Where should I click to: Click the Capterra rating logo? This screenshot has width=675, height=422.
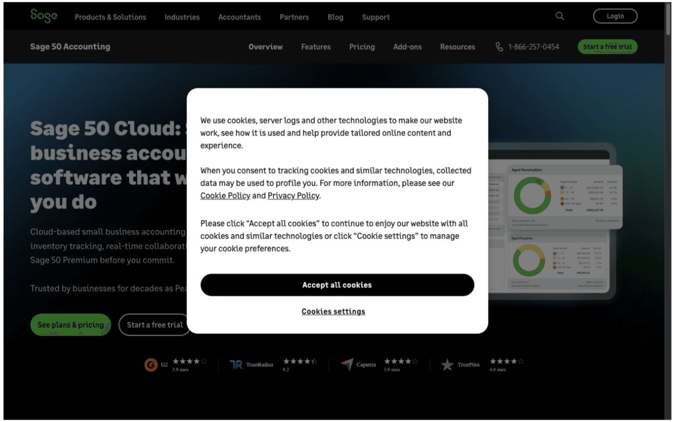[x=347, y=364]
